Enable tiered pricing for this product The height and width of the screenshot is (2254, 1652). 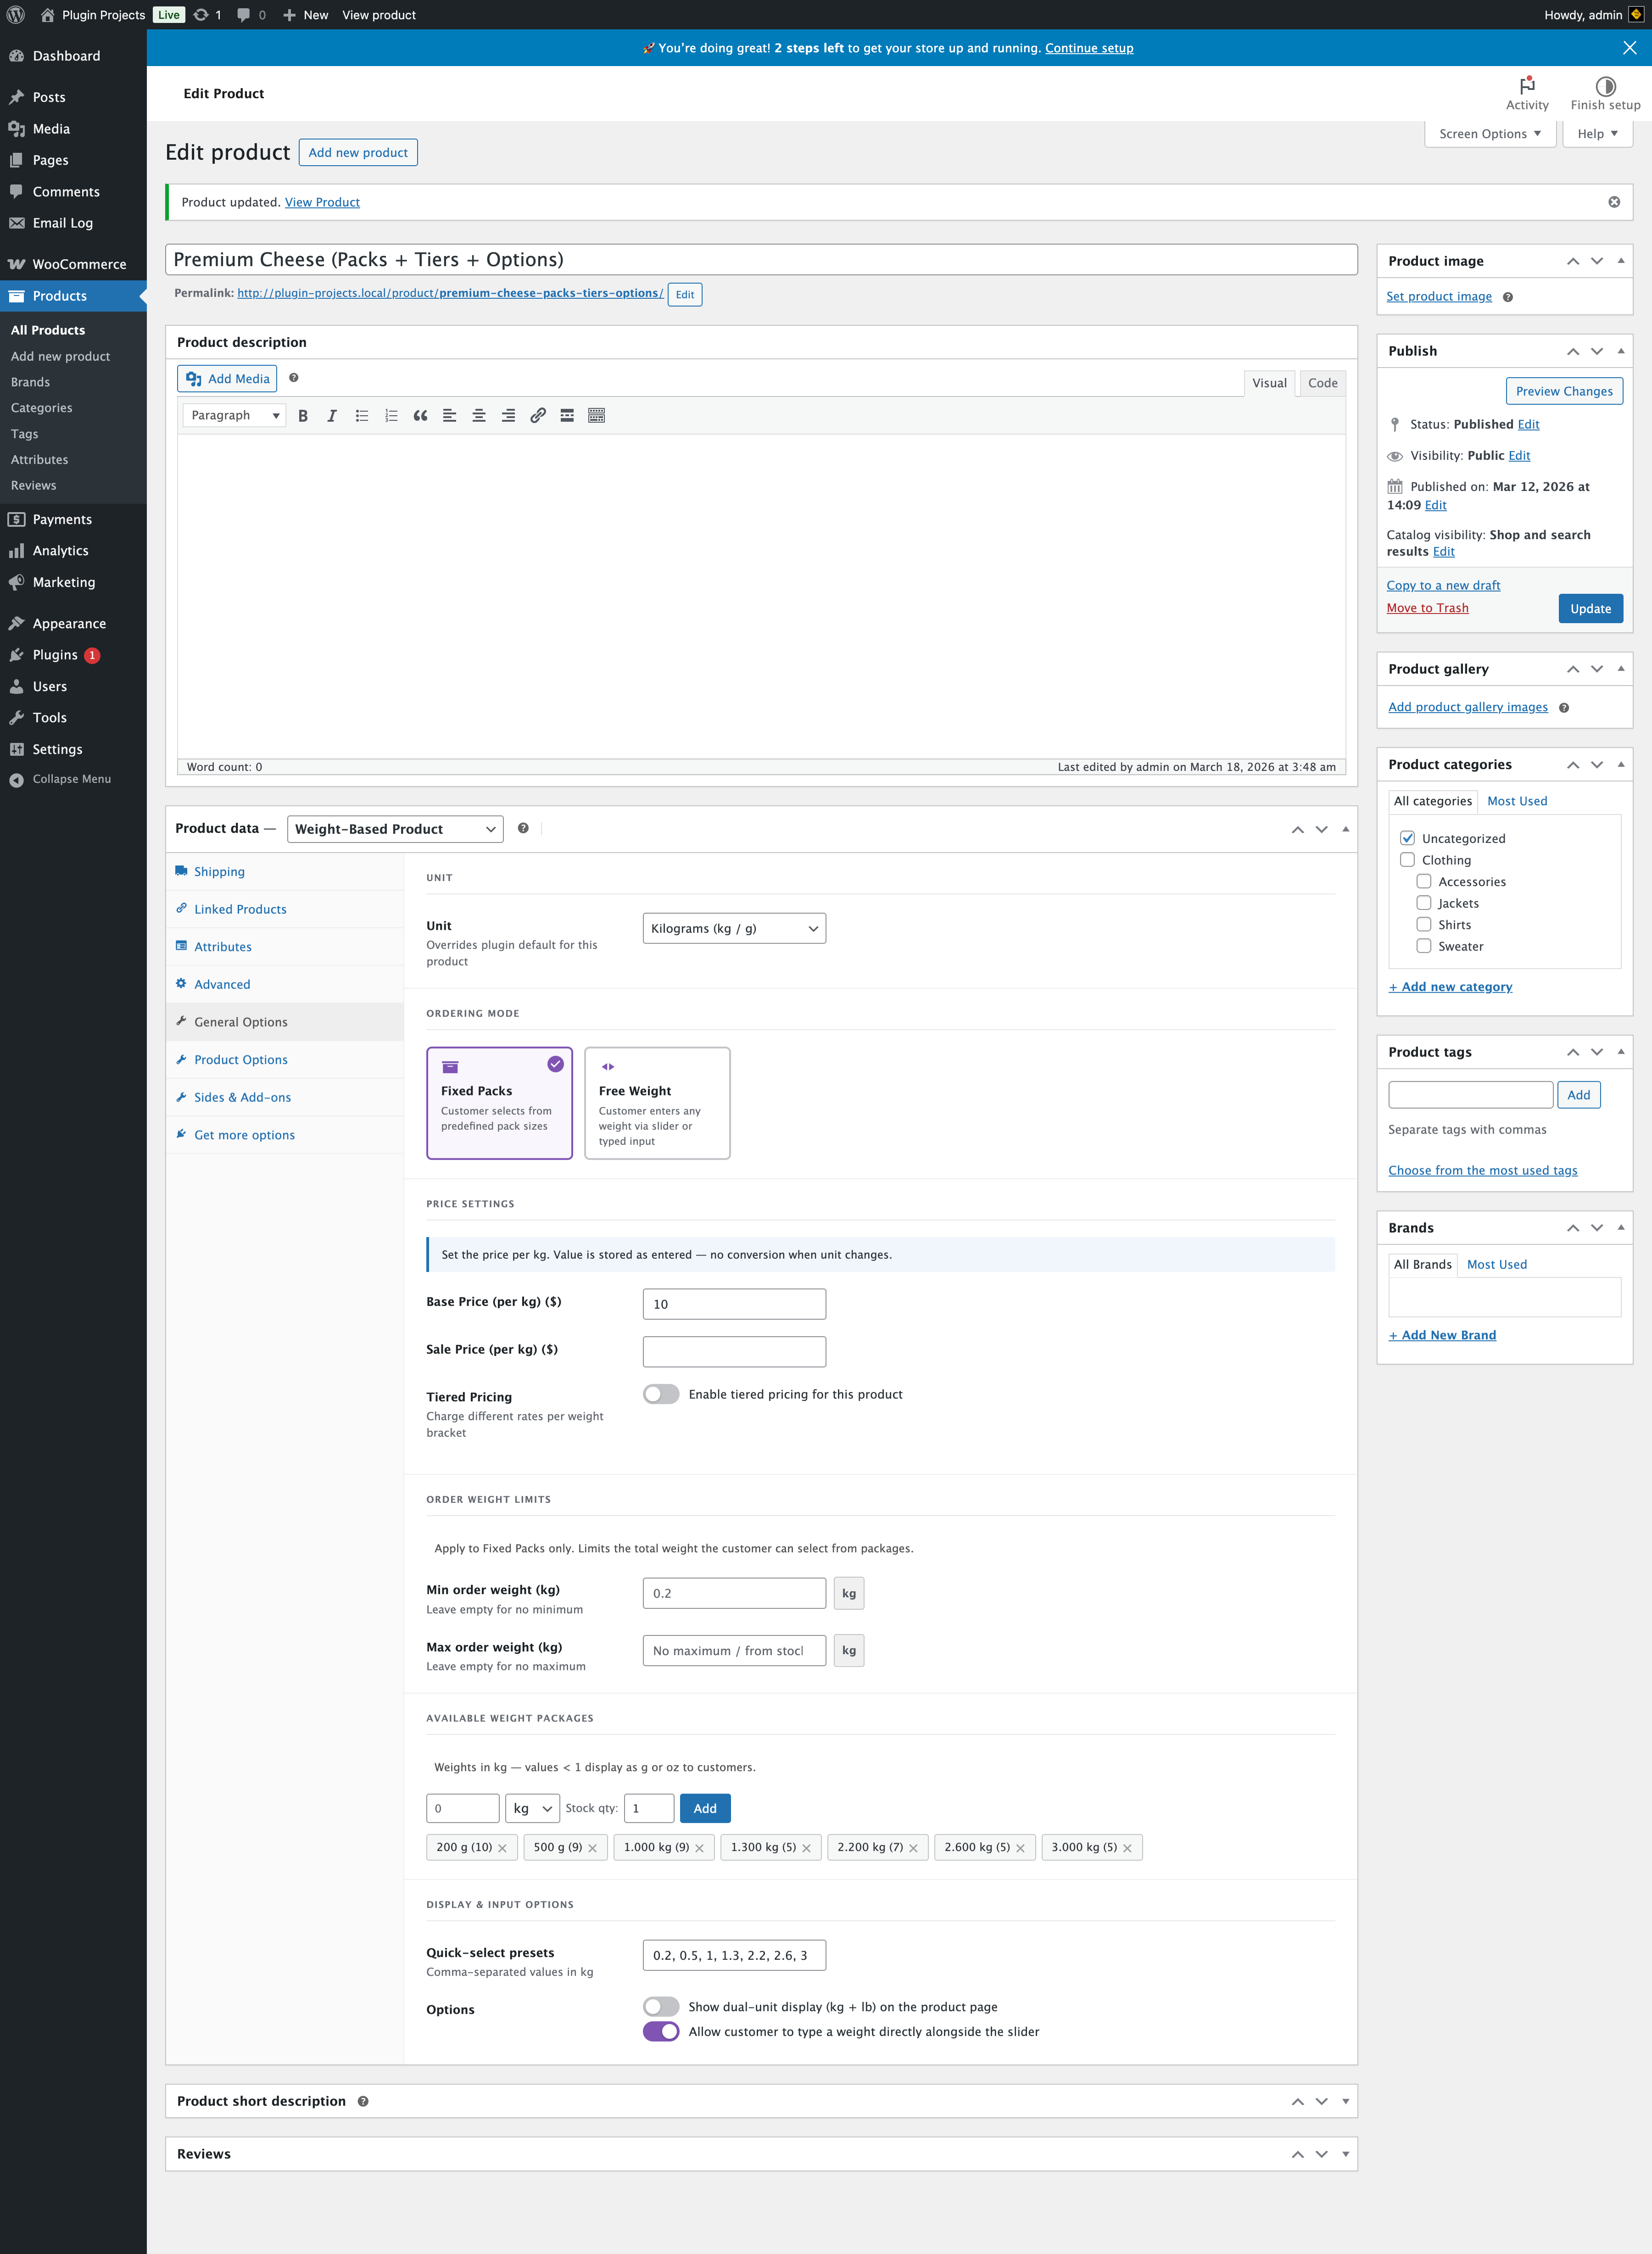[661, 1393]
